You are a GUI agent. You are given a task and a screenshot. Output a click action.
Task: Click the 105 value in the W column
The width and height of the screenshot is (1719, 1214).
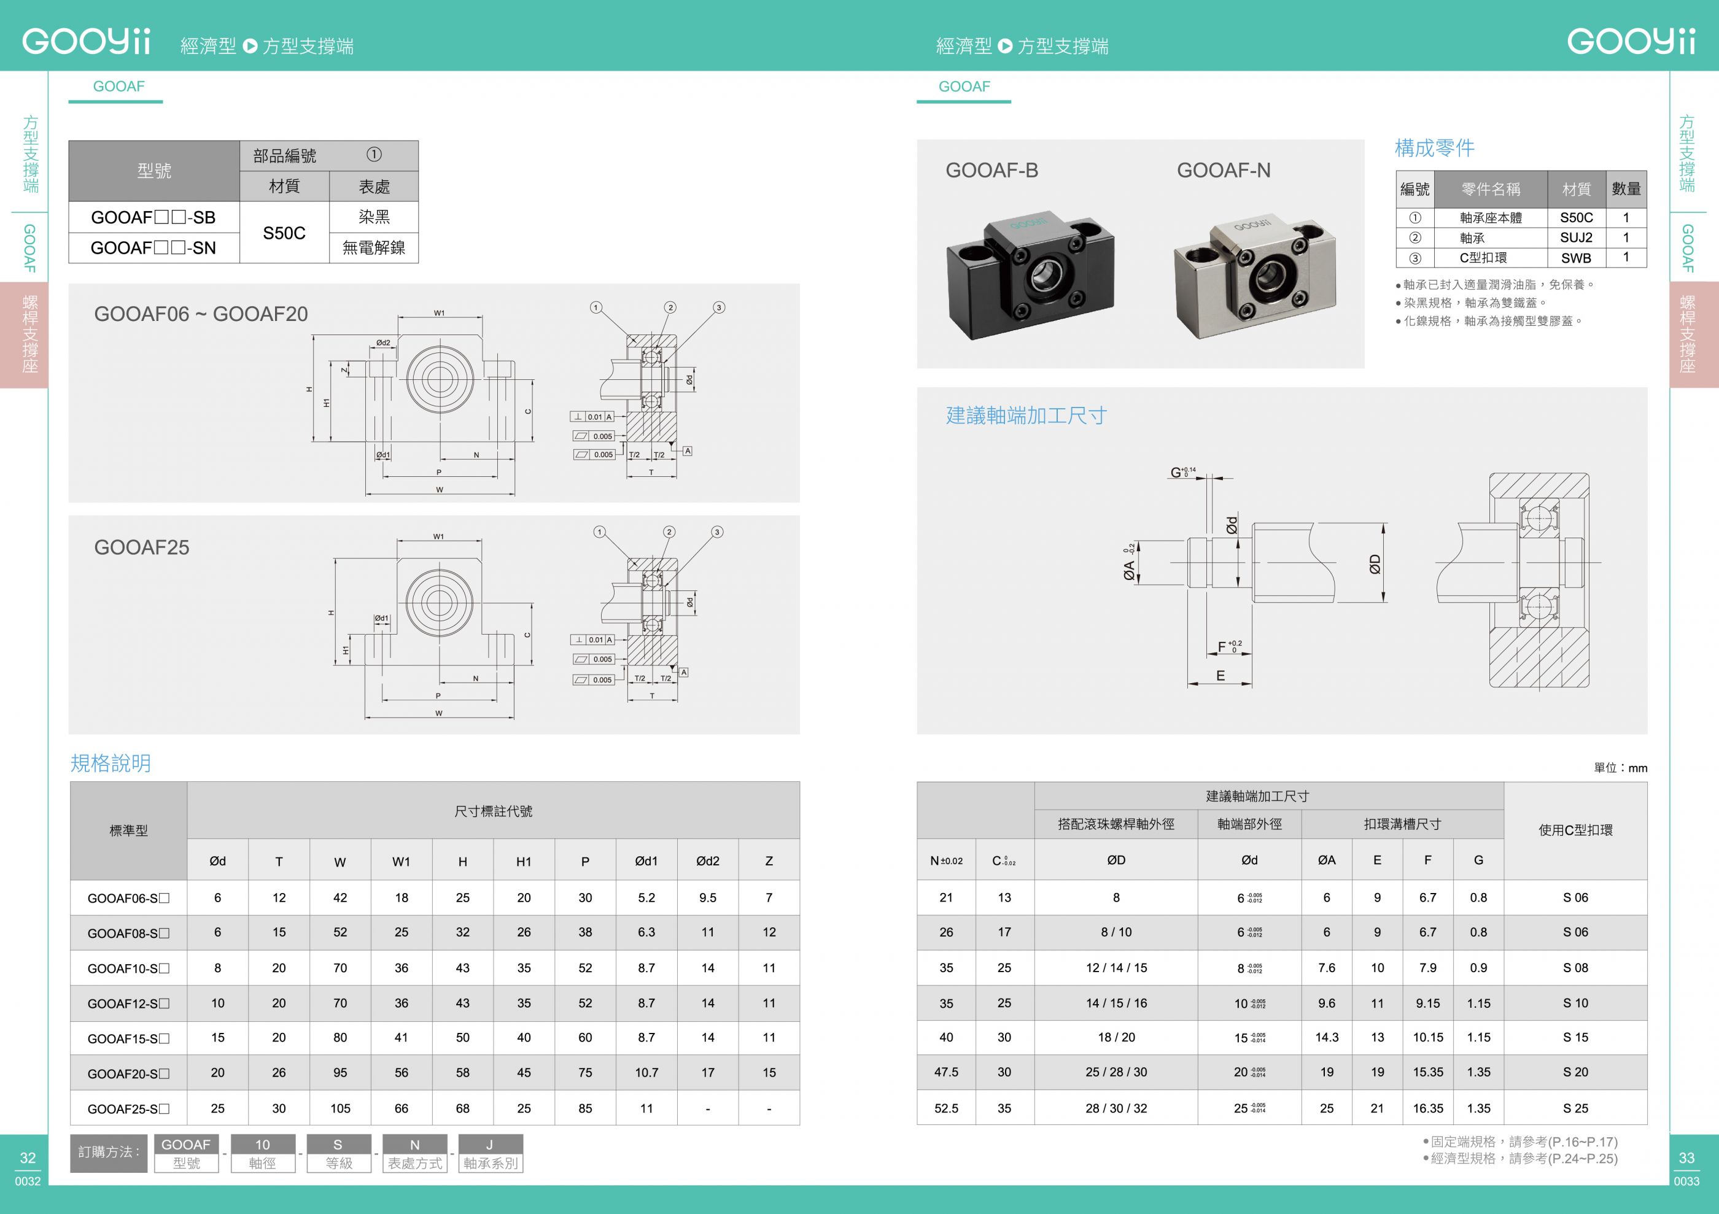click(x=340, y=1108)
